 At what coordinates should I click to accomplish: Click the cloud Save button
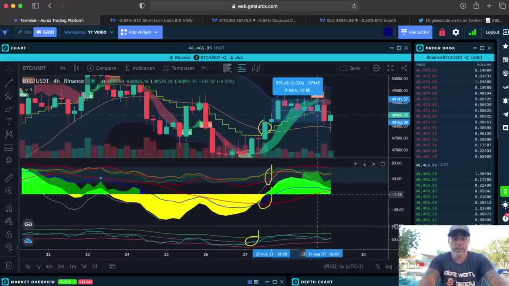[x=350, y=68]
